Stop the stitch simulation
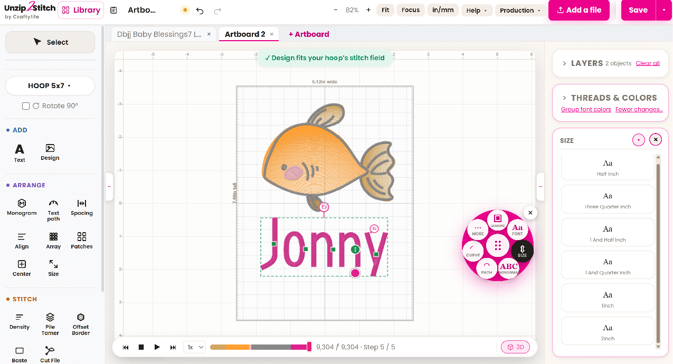Image resolution: width=673 pixels, height=364 pixels. (x=141, y=347)
